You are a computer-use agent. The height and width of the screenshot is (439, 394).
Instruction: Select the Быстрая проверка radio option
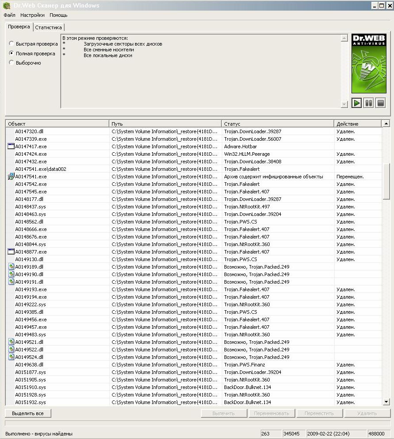[12, 44]
